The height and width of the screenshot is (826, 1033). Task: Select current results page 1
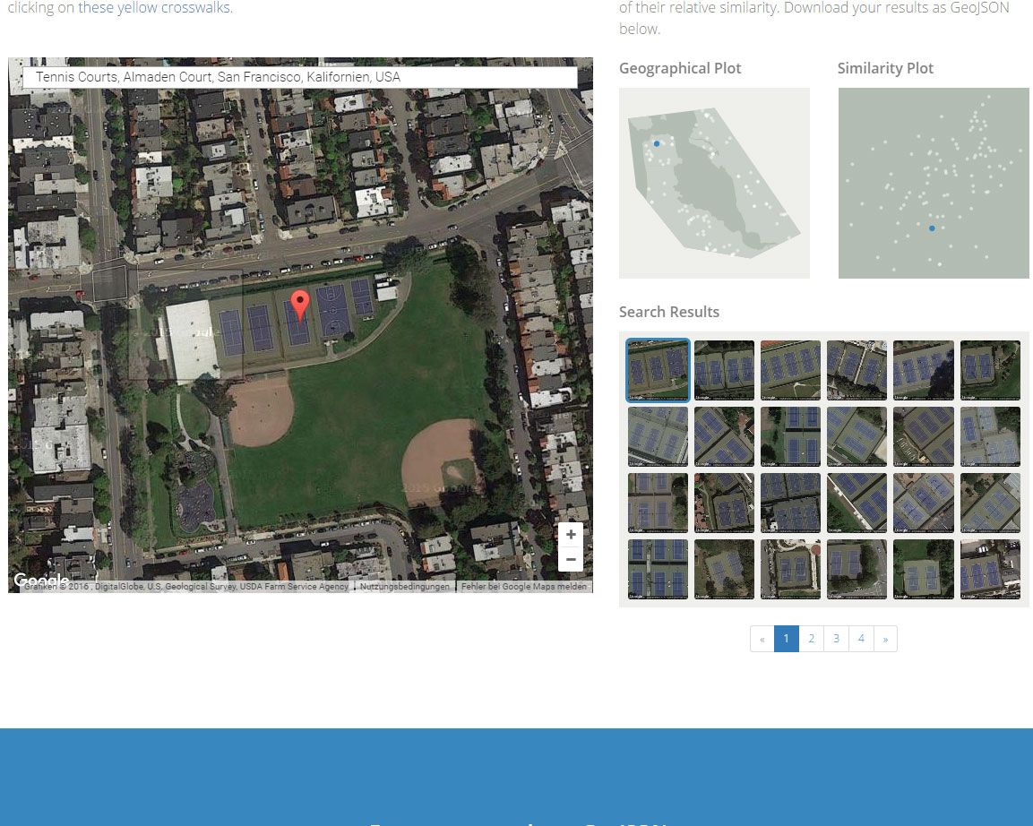pos(786,639)
